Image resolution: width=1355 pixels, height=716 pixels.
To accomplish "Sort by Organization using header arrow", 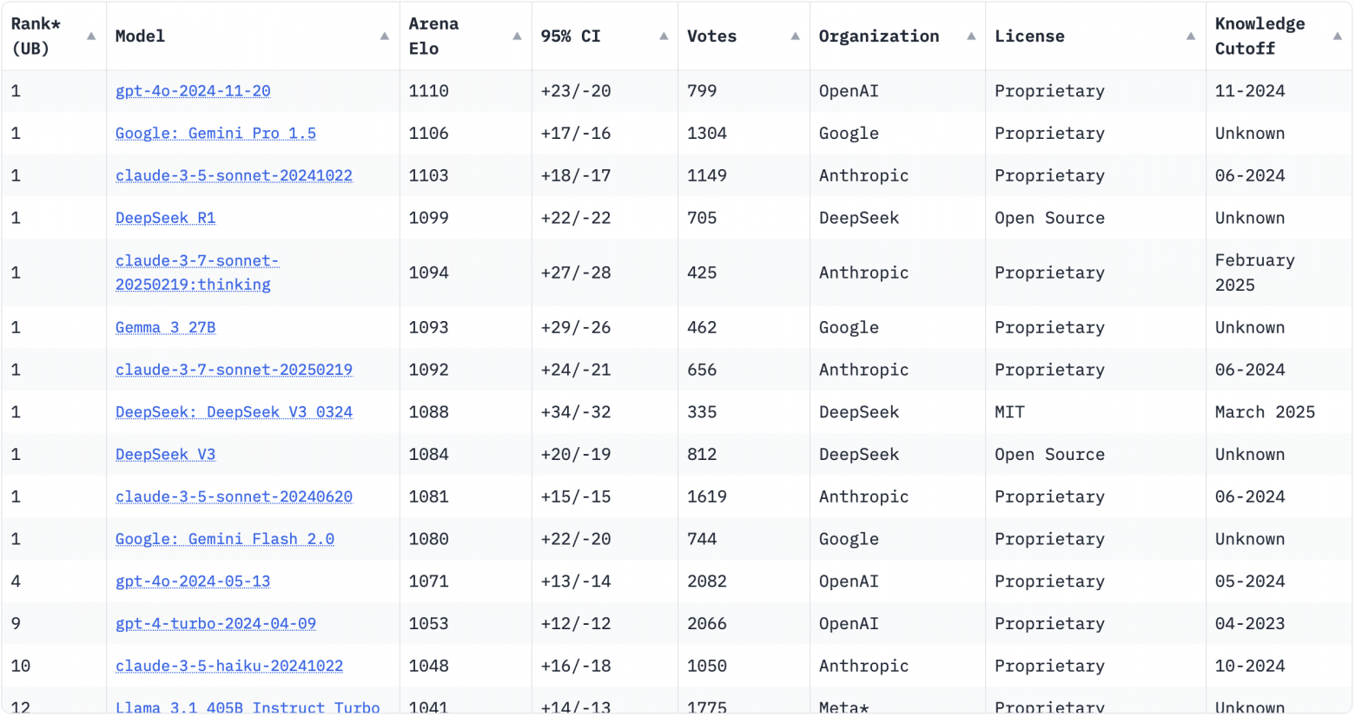I will [971, 36].
